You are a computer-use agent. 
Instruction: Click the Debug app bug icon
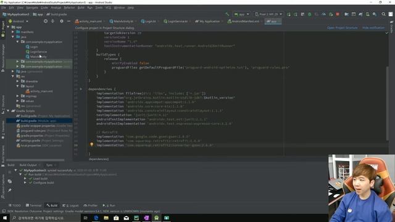[x=310, y=14]
